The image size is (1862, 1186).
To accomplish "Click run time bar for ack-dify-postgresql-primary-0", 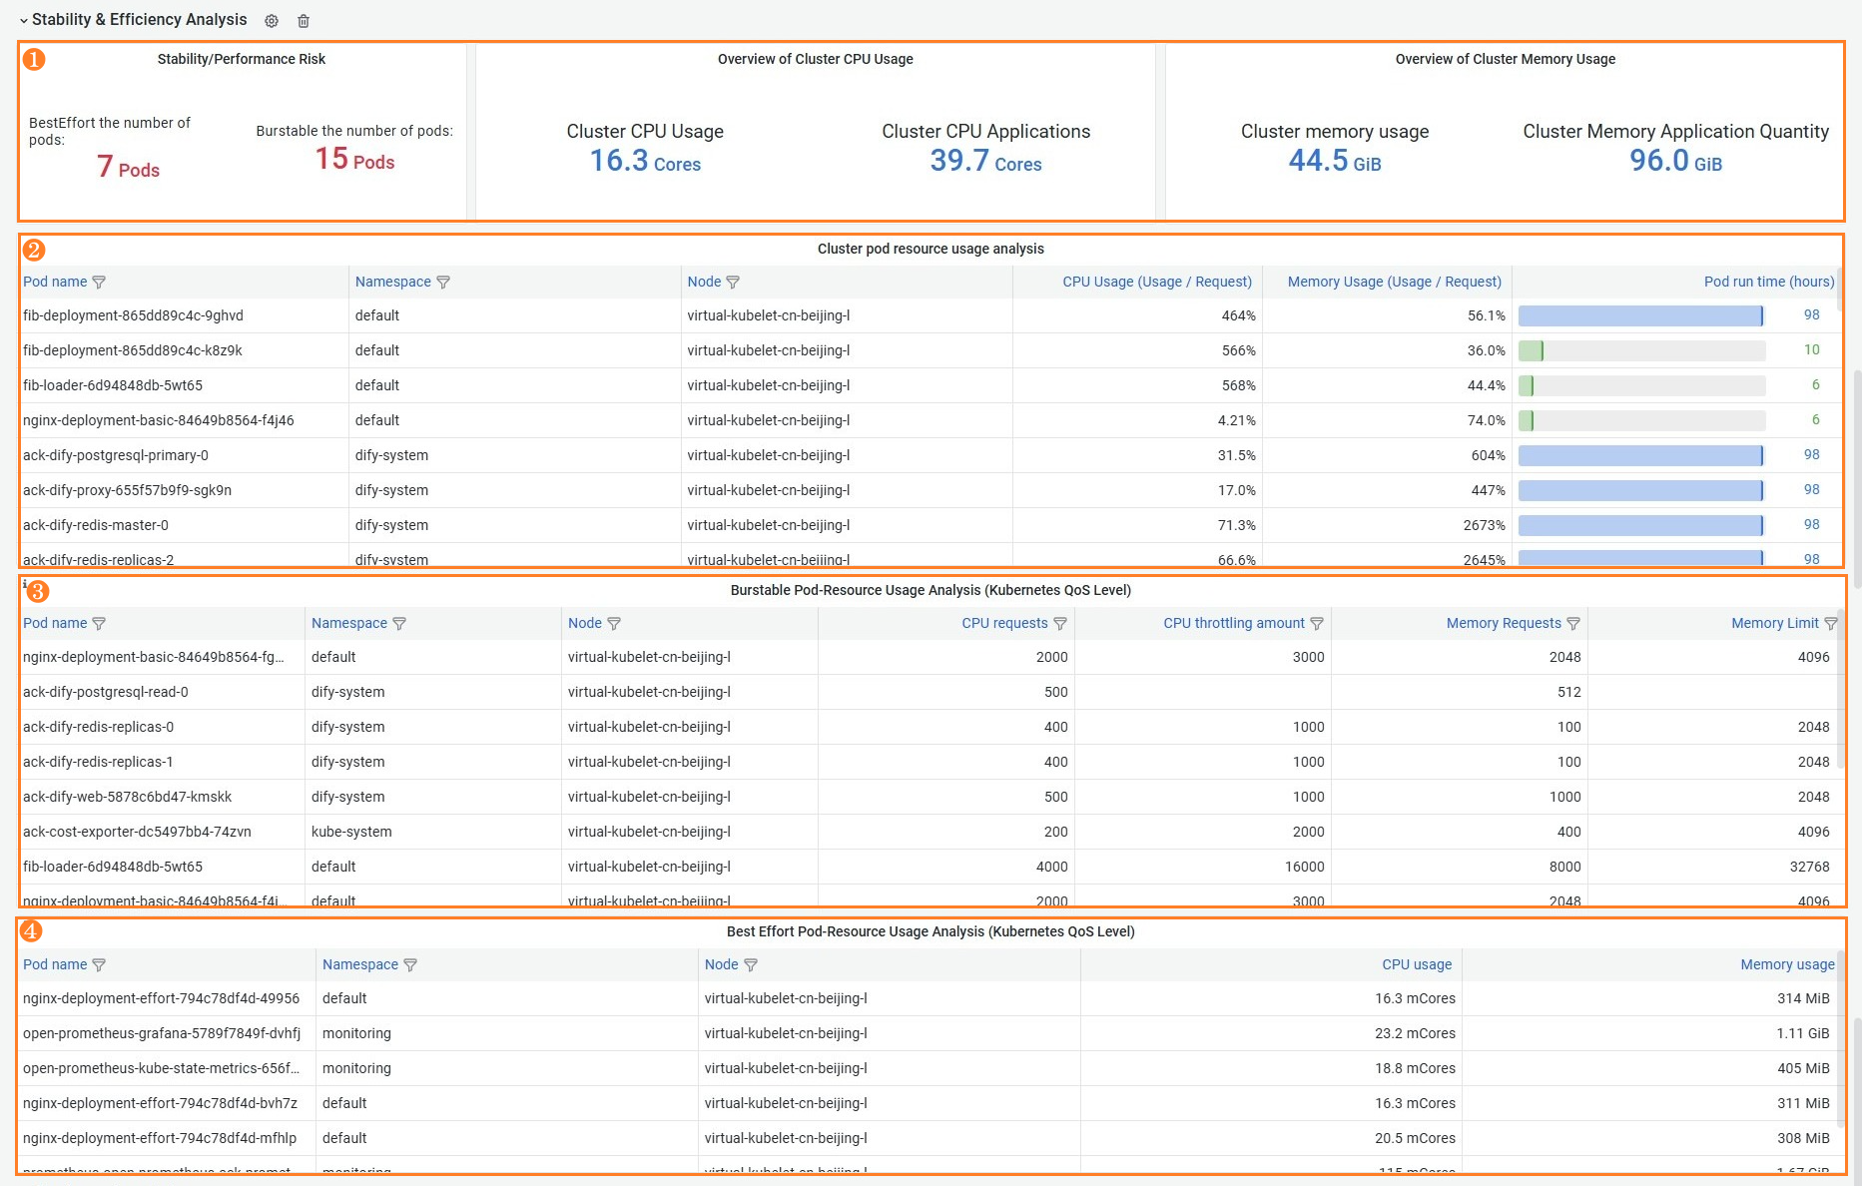I will [x=1641, y=455].
